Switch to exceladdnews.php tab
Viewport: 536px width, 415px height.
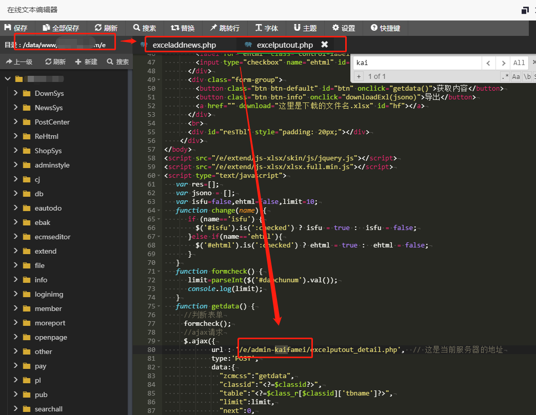click(184, 45)
